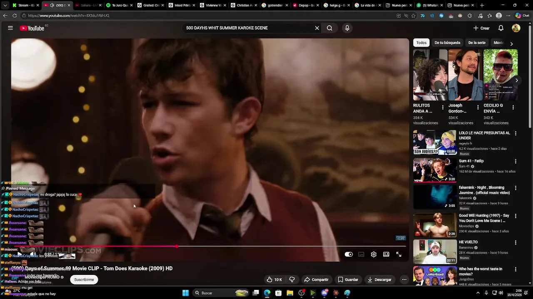Open options for Sum 41 - Fatlip video
This screenshot has width=533, height=299.
click(516, 161)
